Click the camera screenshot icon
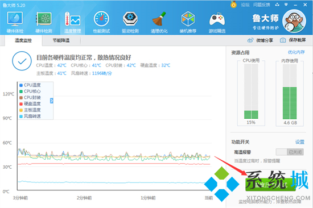This screenshot has height=208, width=313. [283, 40]
